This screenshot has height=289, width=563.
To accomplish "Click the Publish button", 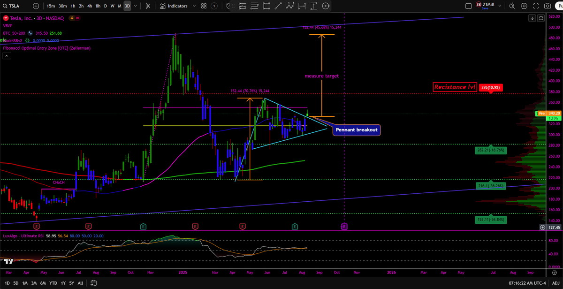I will pyautogui.click(x=559, y=6).
